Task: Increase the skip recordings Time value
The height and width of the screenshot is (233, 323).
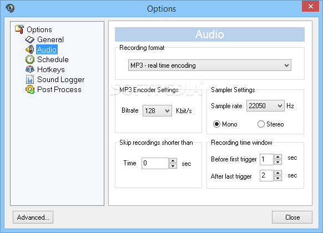Action: coord(173,160)
